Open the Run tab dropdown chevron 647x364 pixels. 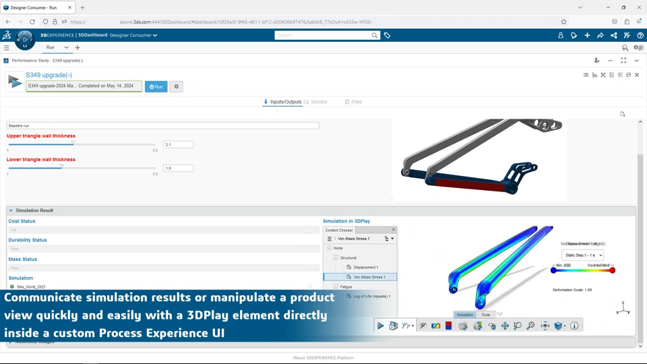(x=66, y=47)
